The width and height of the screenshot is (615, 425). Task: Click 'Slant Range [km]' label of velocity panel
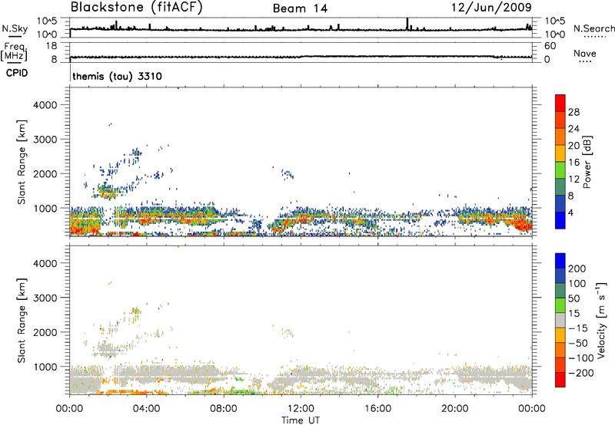(x=22, y=321)
